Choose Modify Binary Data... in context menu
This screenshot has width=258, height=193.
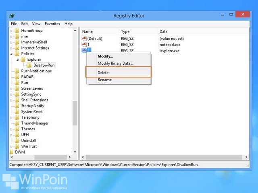[x=119, y=64]
